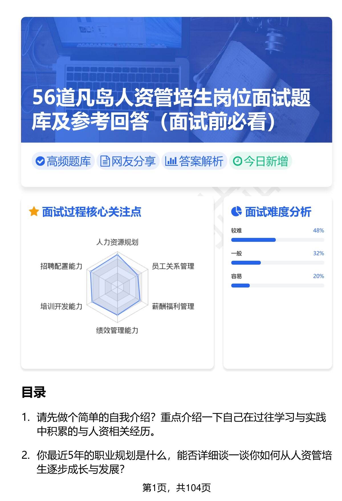This screenshot has height=501, width=342.
Task: Open the second question about 5年职业规划
Action: coord(184,462)
